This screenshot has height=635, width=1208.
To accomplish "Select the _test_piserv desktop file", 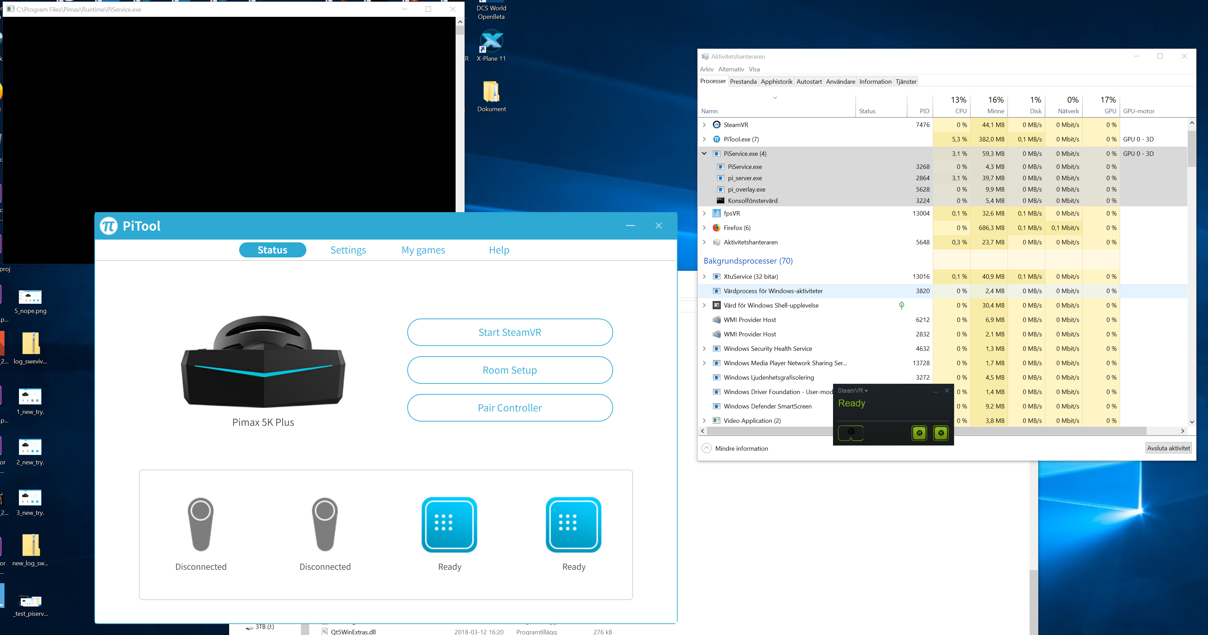I will [x=30, y=605].
